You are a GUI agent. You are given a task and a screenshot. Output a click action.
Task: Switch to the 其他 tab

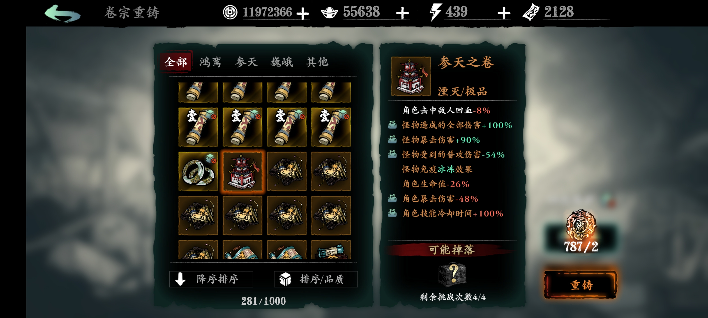pos(317,62)
